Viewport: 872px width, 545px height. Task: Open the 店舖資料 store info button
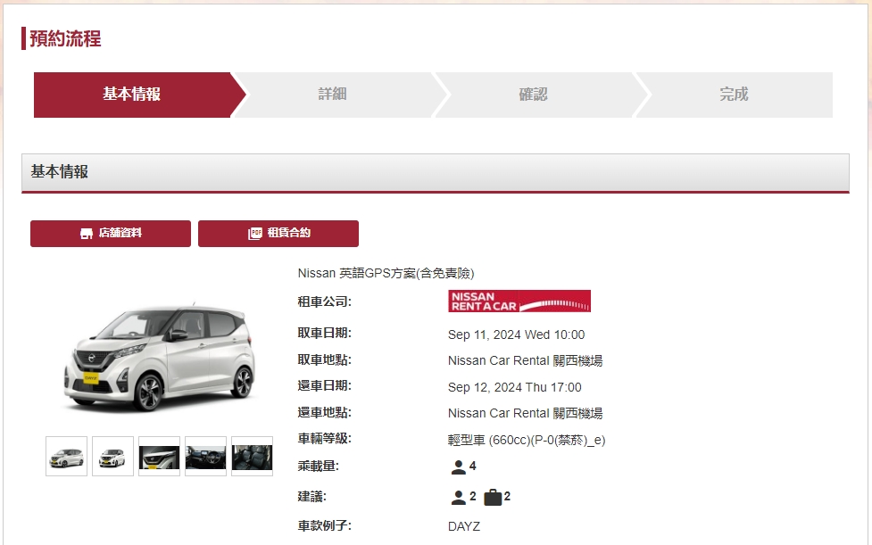pos(111,234)
